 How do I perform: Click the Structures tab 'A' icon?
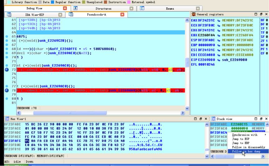75,8
